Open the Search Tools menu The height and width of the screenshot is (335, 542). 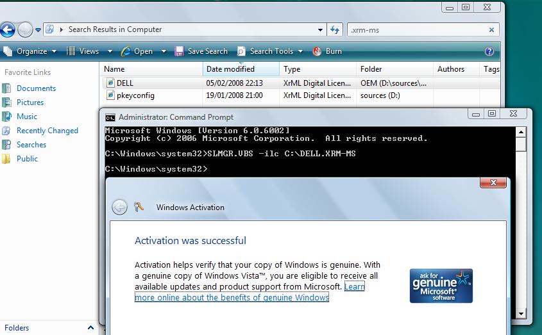click(270, 51)
